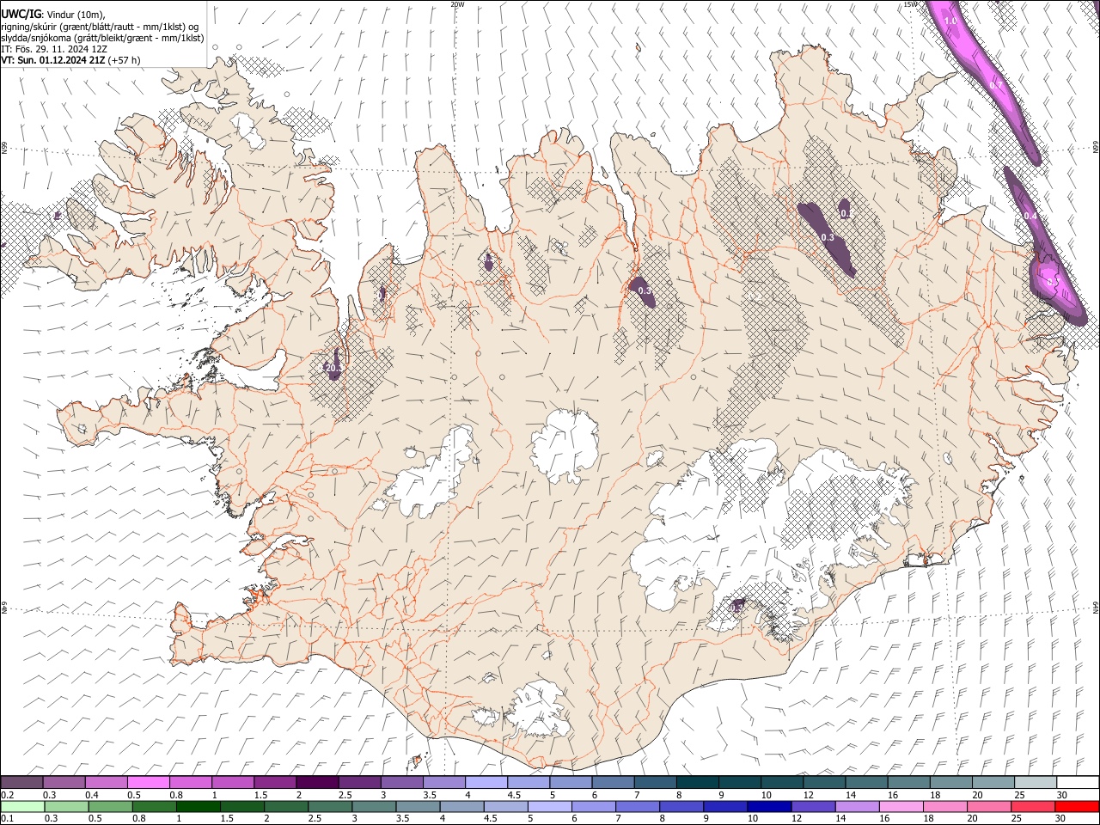Click the white upper swatch starting at 30
This screenshot has width=1100, height=825.
(x=1077, y=782)
